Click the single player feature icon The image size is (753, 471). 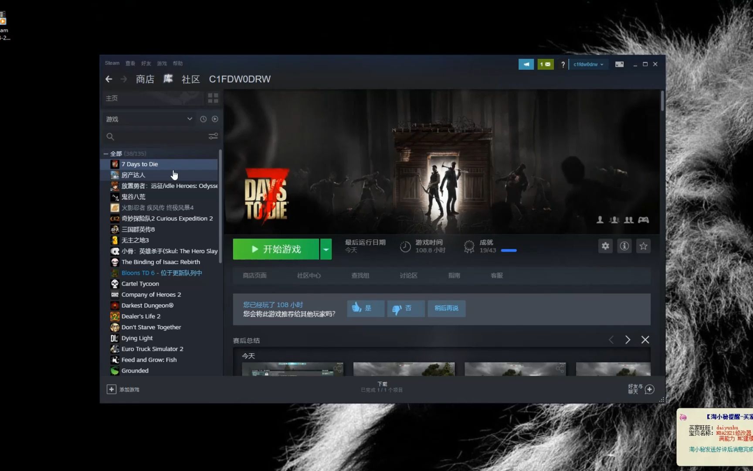600,220
